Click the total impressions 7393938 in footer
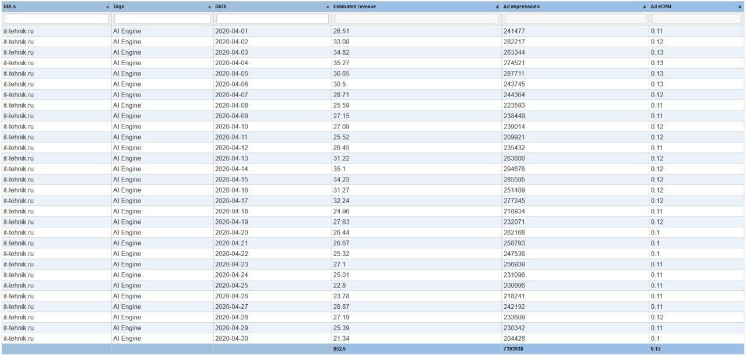This screenshot has width=746, height=356. [513, 349]
